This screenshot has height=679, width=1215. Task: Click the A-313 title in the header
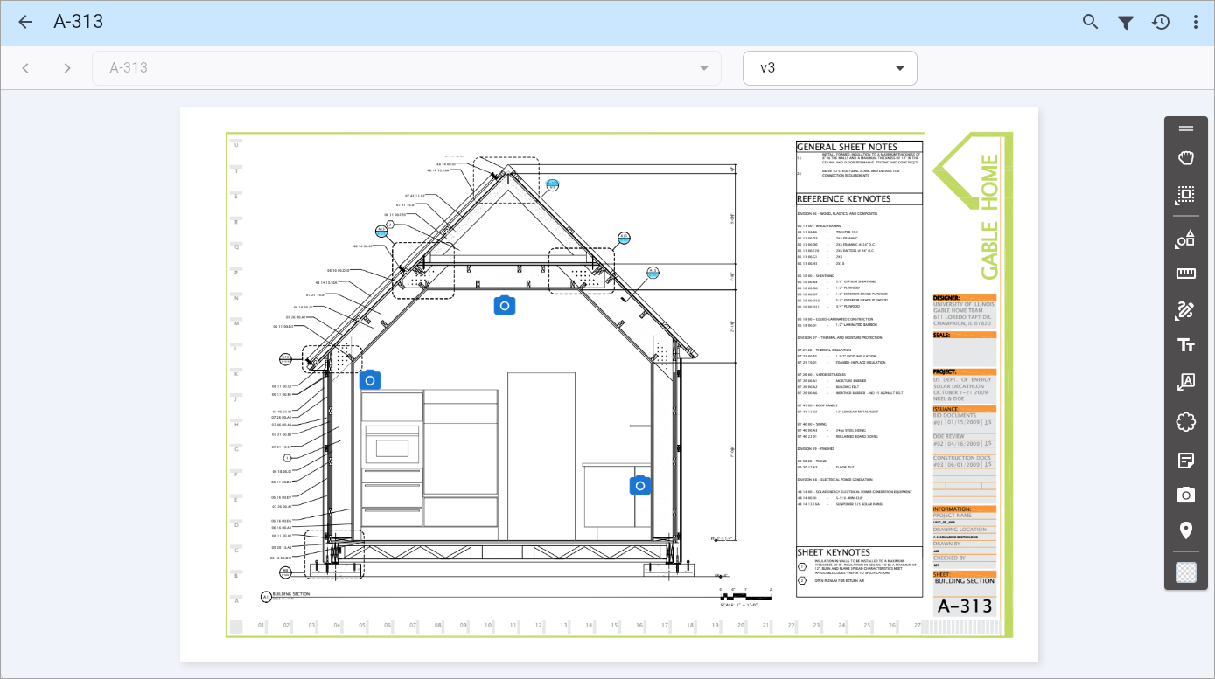(79, 22)
